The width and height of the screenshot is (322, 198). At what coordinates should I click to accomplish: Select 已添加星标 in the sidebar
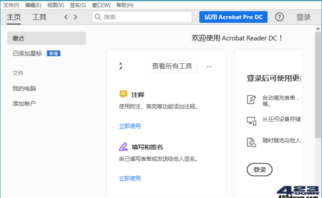(x=27, y=54)
